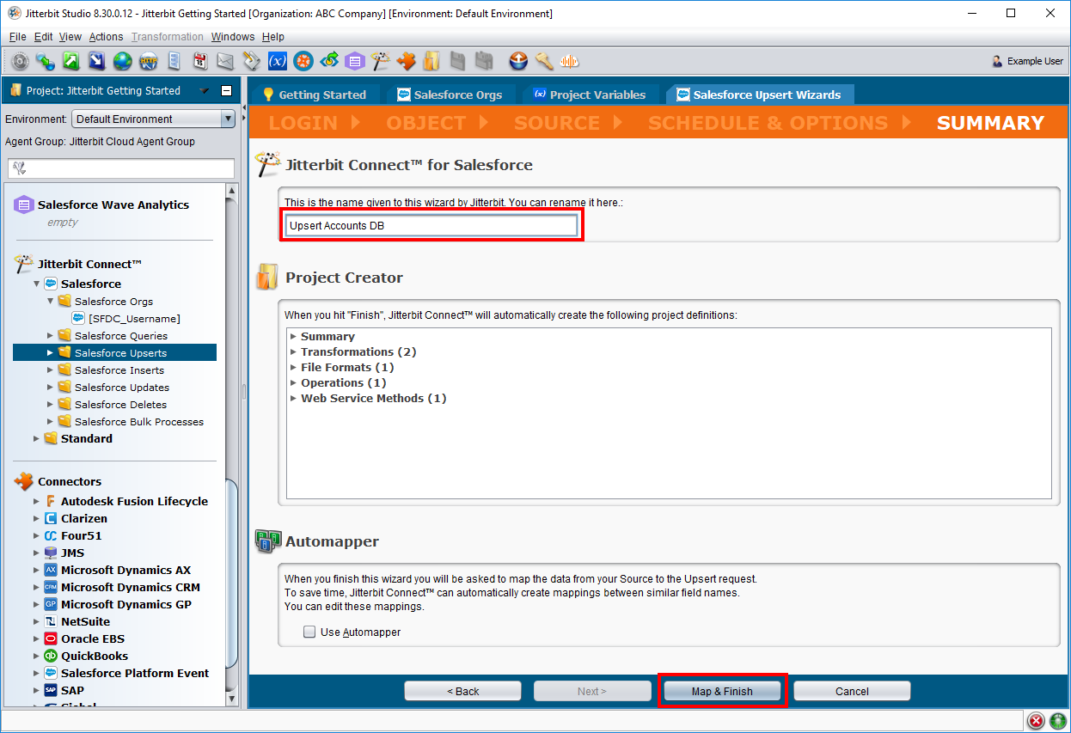Click the envelope email toolbar icon
The image size is (1071, 733).
click(x=225, y=61)
